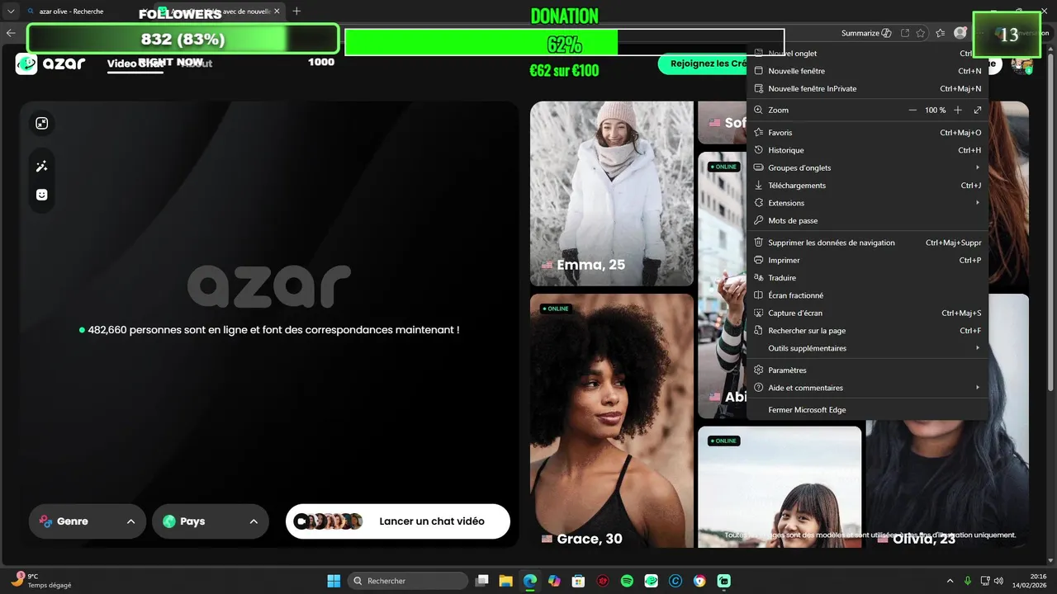Click the fullscreen expand icon in video panel
This screenshot has height=594, width=1057.
(42, 124)
